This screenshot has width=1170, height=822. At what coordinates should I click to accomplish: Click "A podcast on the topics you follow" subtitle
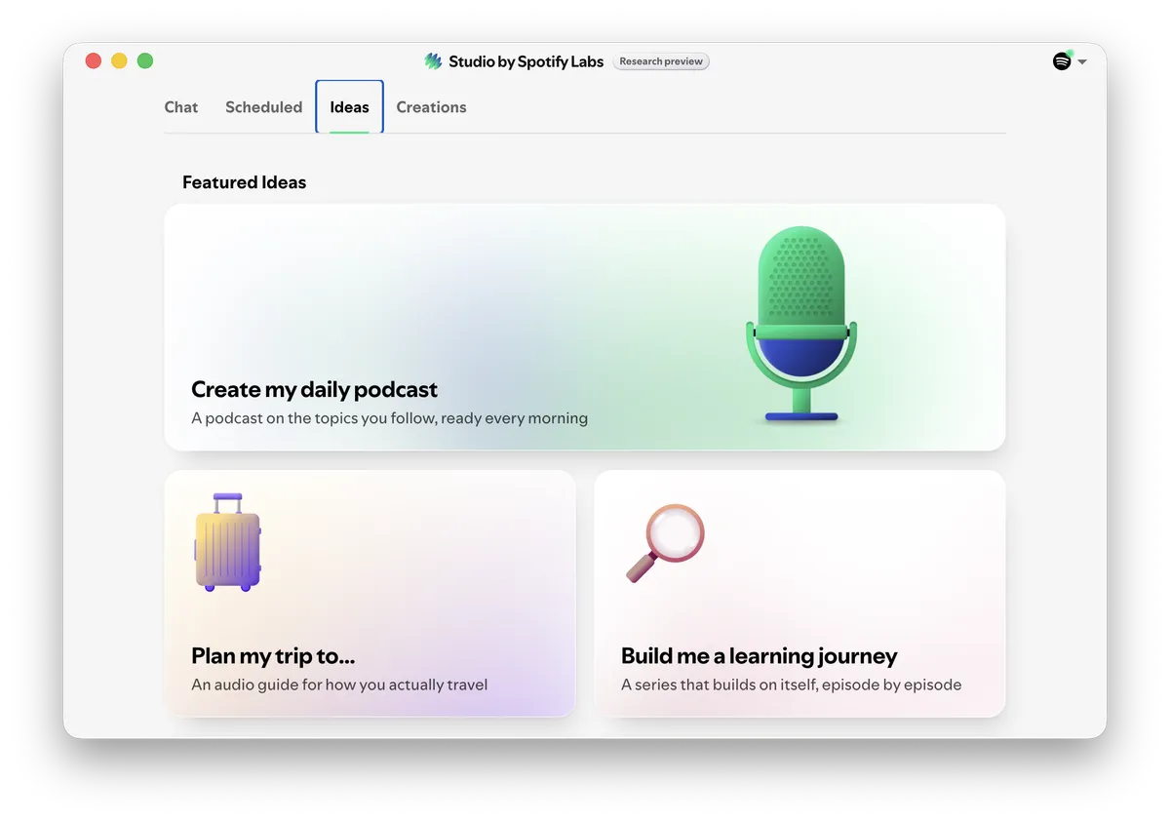[x=389, y=418]
